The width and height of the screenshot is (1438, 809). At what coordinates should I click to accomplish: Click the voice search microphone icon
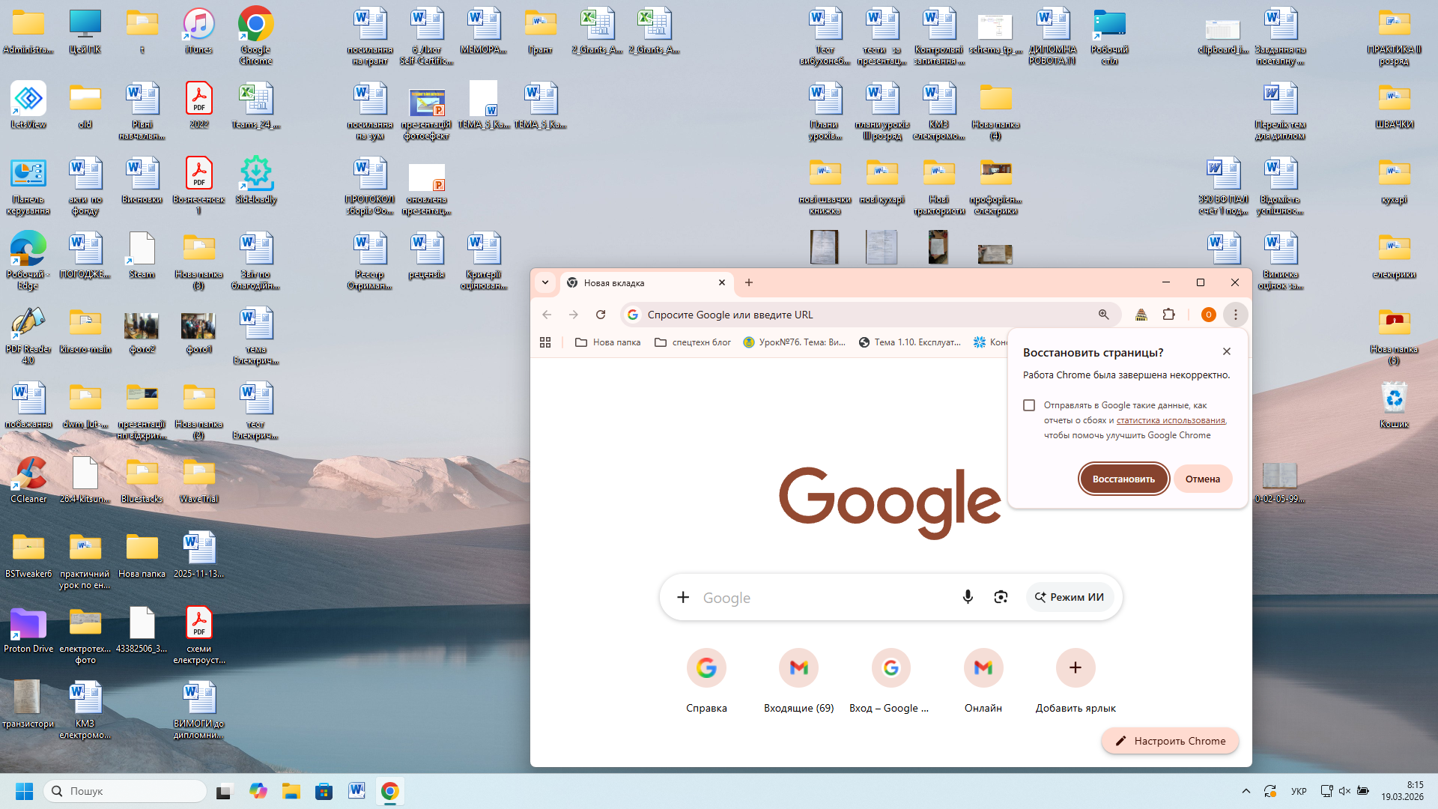[968, 597]
